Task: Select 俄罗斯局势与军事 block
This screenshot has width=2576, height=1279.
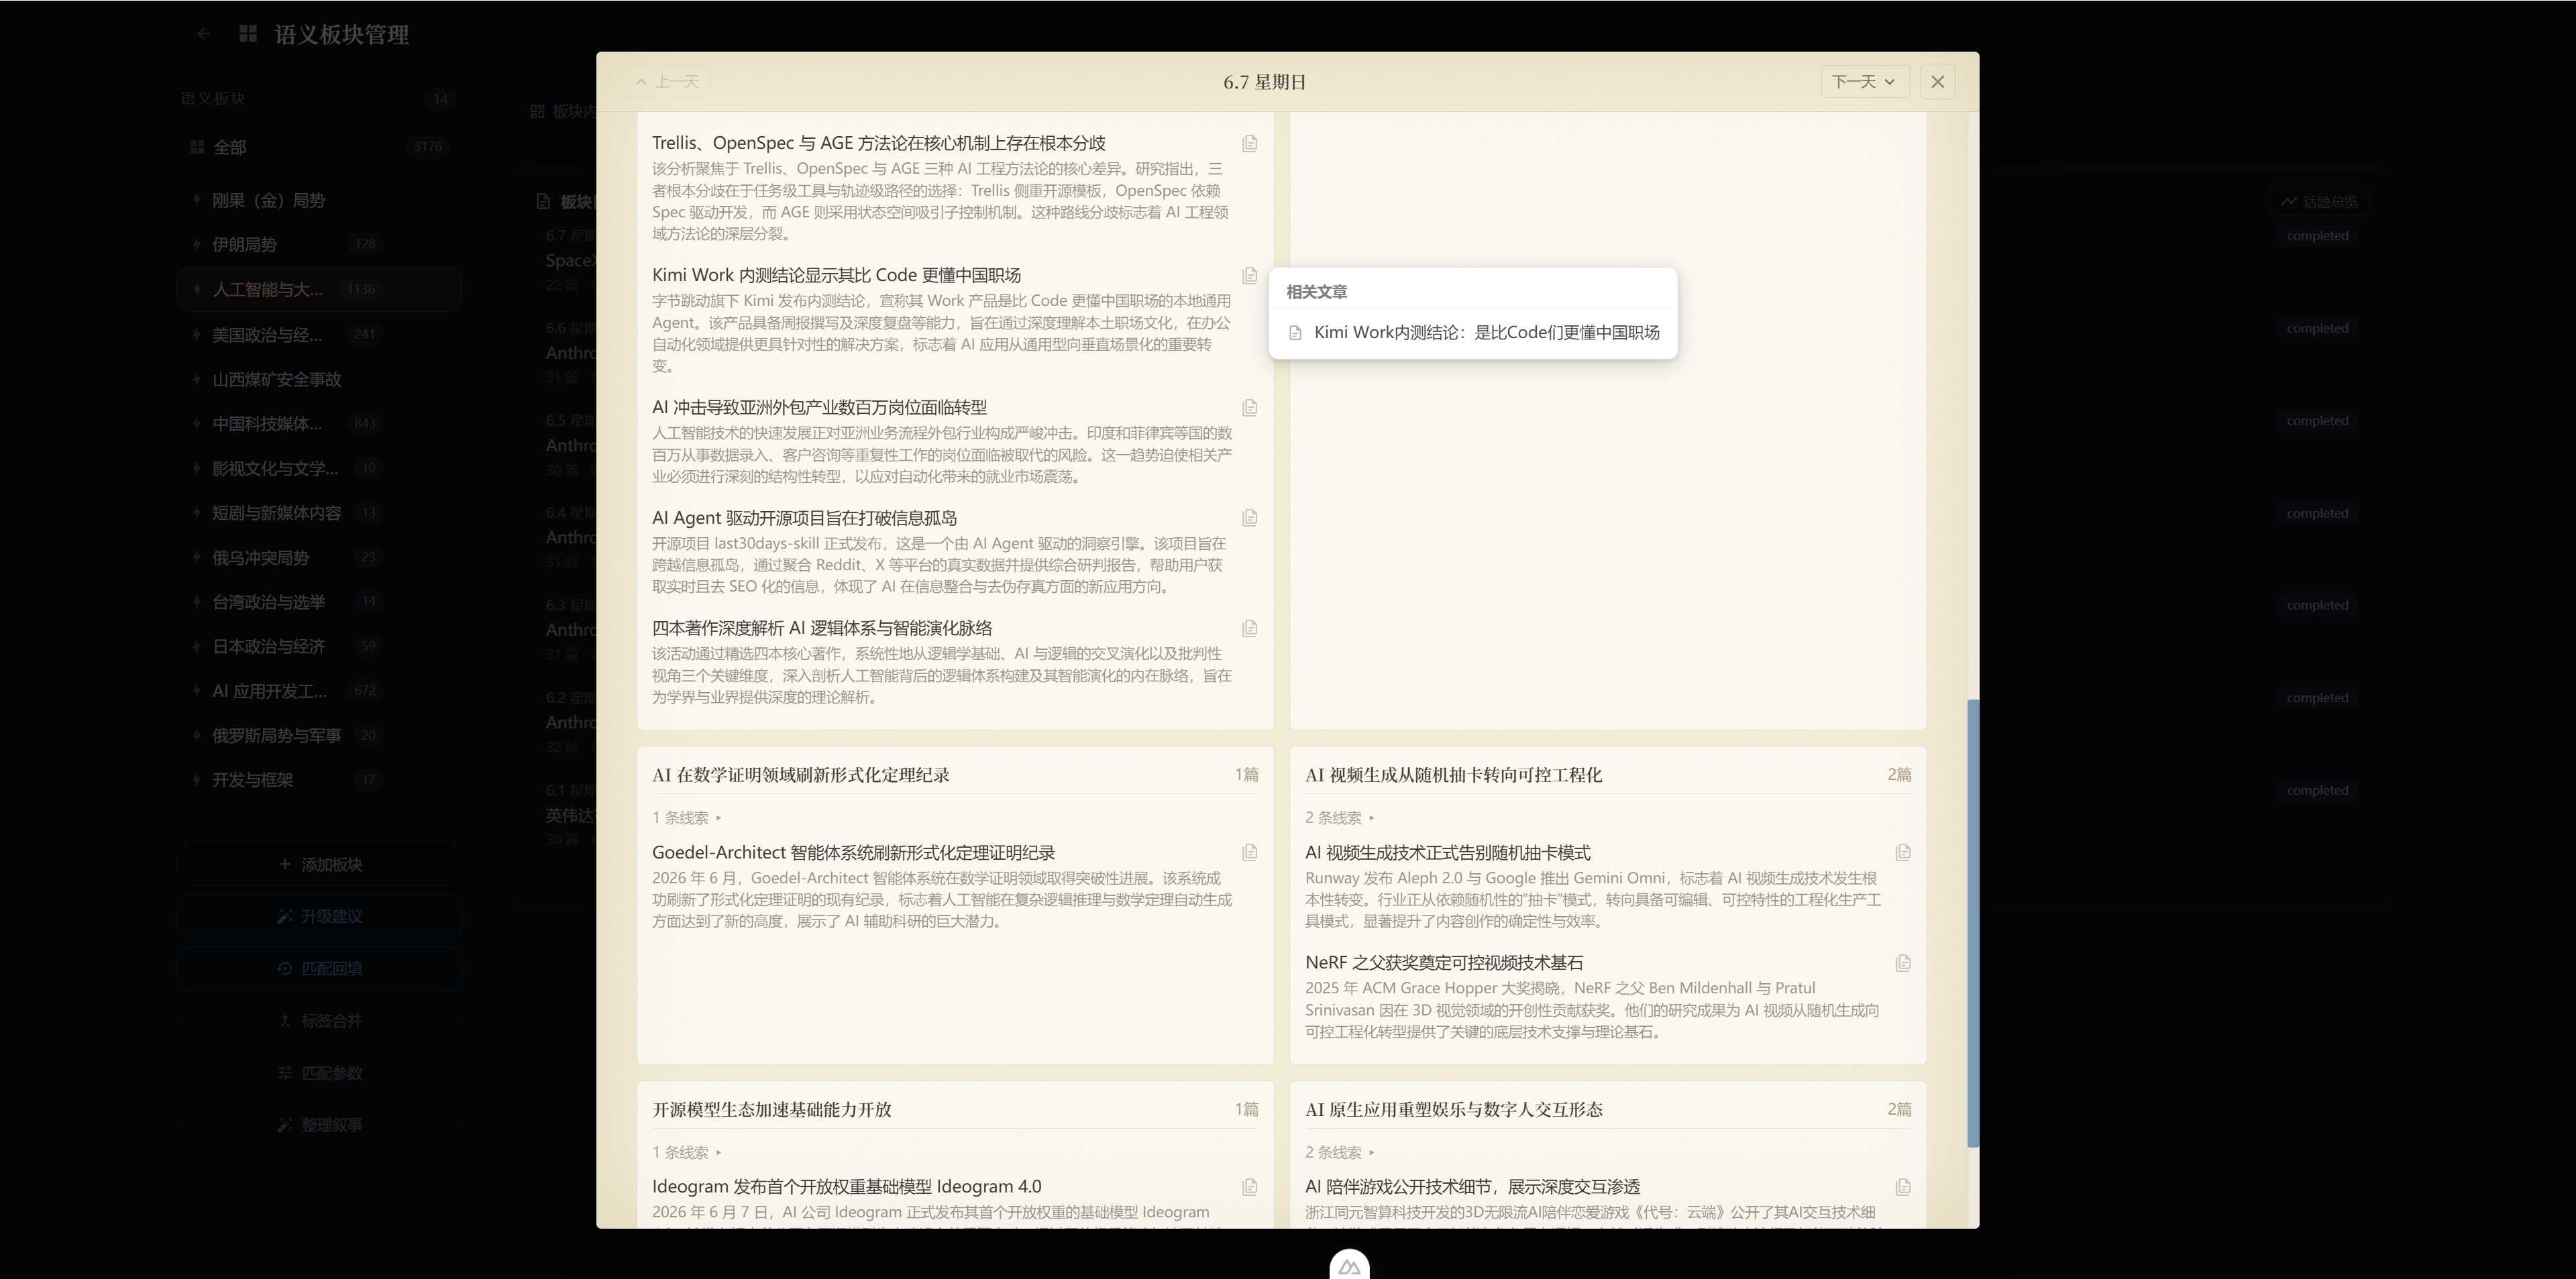Action: [x=319, y=735]
